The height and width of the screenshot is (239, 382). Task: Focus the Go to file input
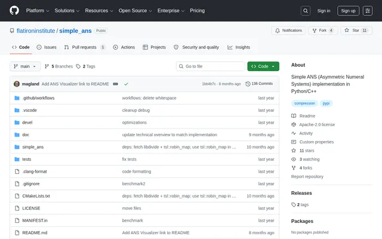coord(211,66)
